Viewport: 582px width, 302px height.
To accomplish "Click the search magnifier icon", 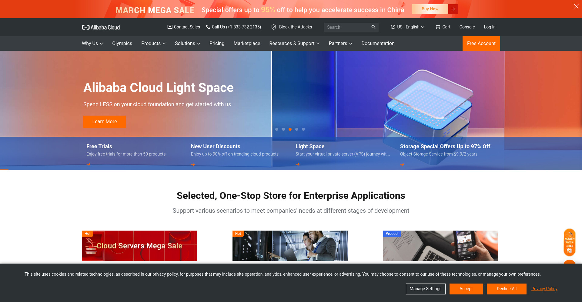I will click(x=373, y=27).
